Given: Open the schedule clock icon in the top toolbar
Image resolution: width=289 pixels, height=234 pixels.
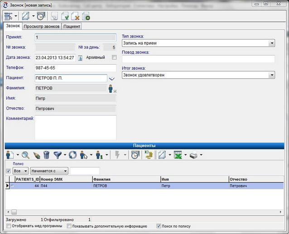Looking at the screenshot, I should tap(41, 16).
